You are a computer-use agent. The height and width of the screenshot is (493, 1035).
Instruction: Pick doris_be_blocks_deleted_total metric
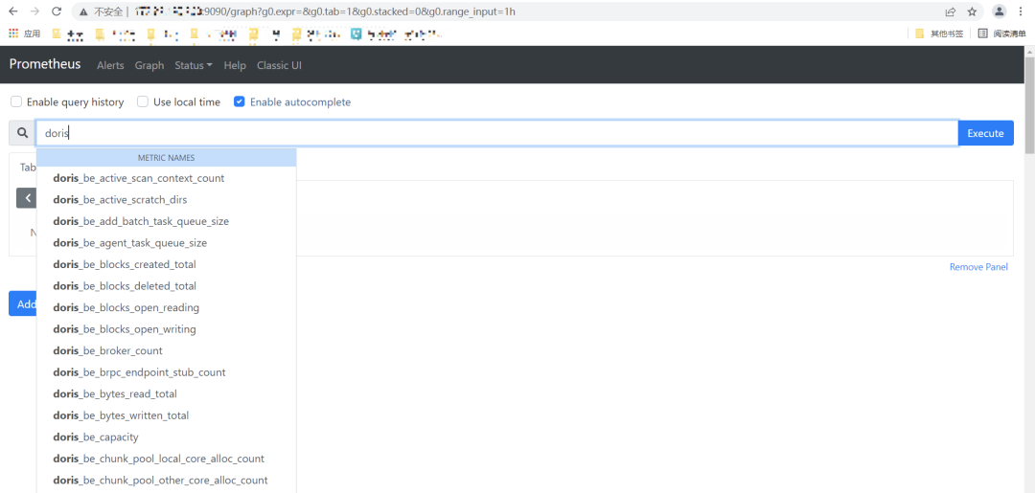pyautogui.click(x=167, y=286)
